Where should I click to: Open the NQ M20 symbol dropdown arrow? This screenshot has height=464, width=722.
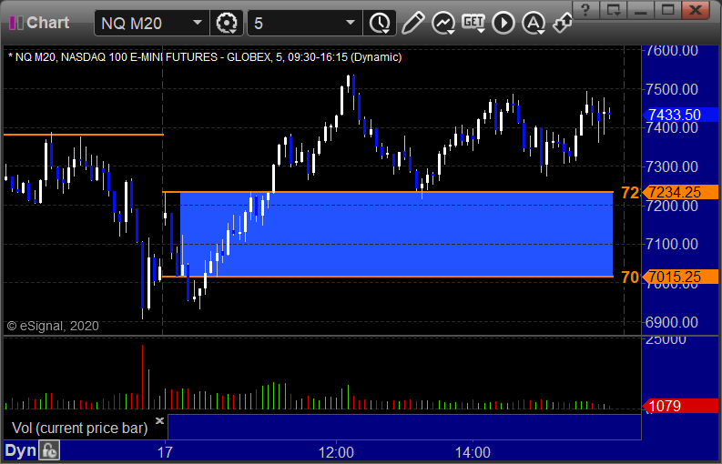click(x=197, y=23)
